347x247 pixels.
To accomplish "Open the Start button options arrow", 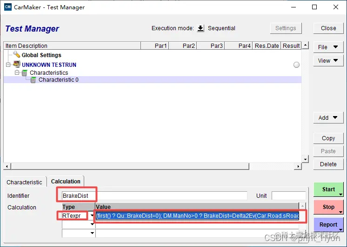I will (x=340, y=194).
